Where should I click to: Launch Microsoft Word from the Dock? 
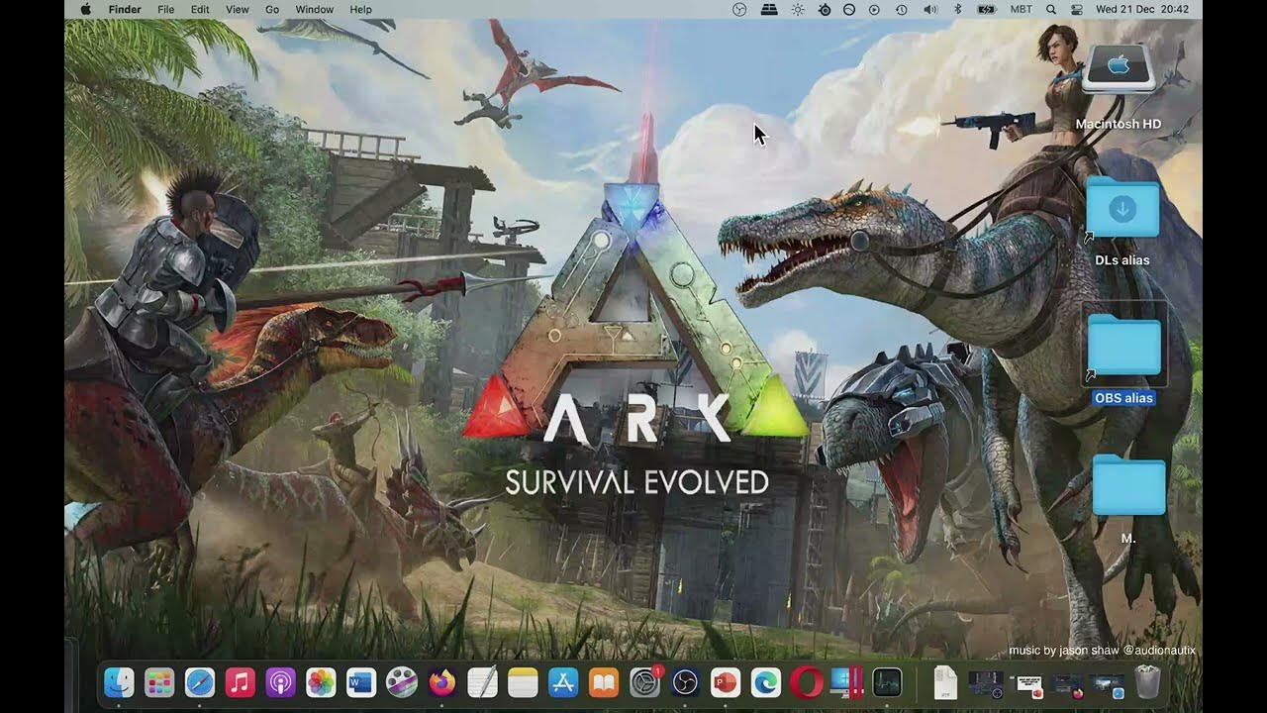[x=361, y=682]
